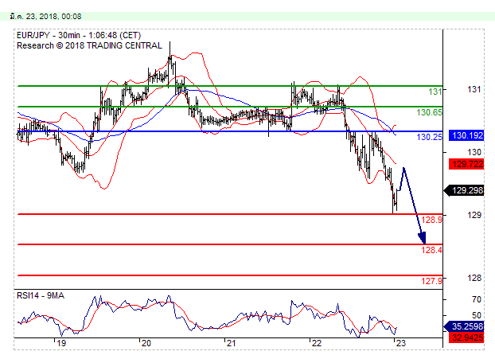Click the 128 price axis value
Screen dimensions: 495x355
click(474, 278)
